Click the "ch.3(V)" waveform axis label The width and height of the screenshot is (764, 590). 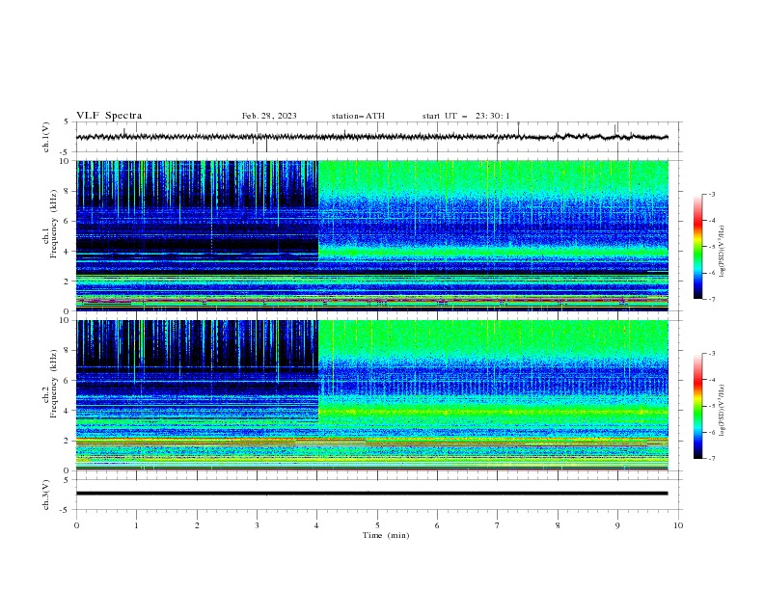coord(46,495)
